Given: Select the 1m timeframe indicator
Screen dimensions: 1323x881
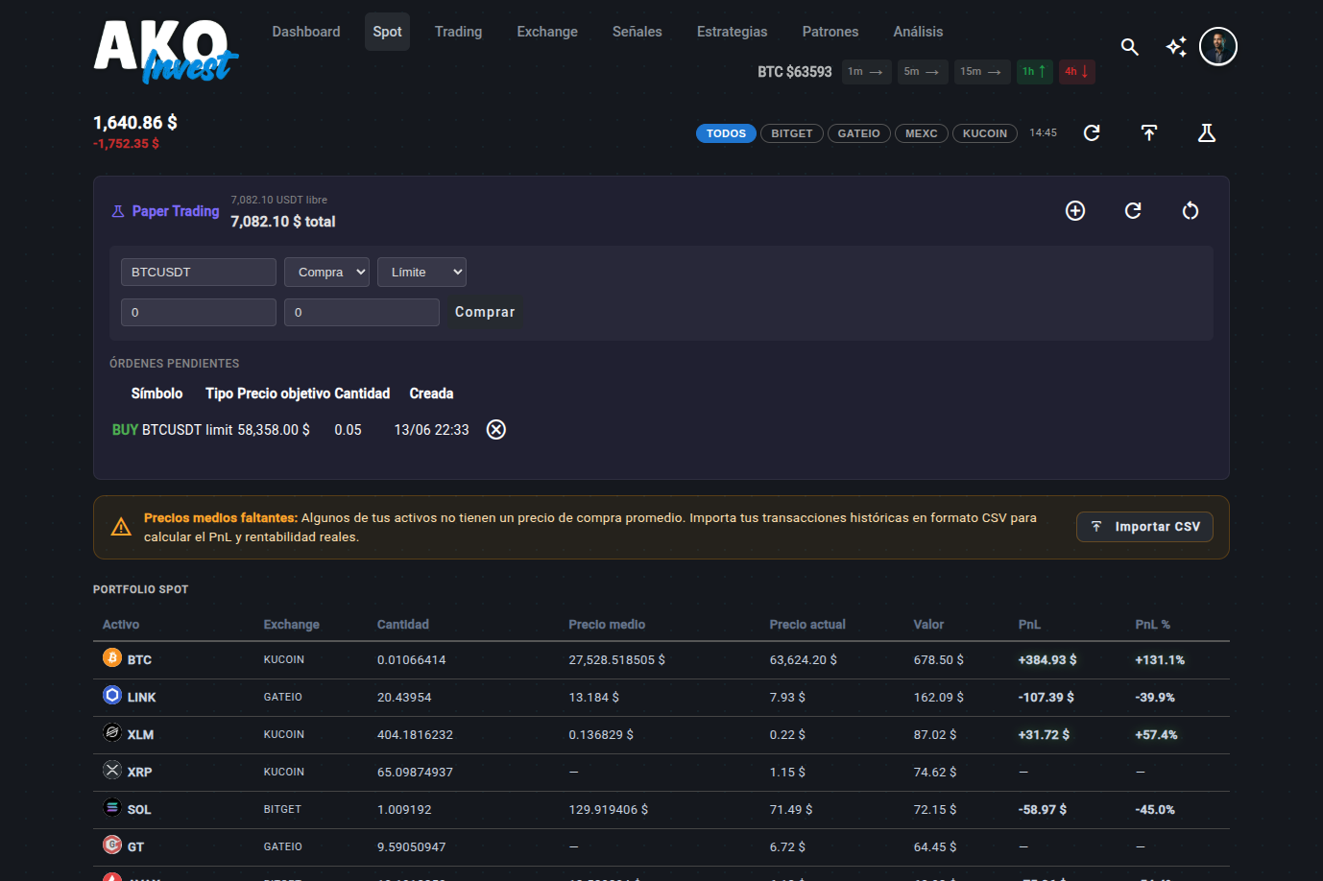Looking at the screenshot, I should (x=867, y=72).
